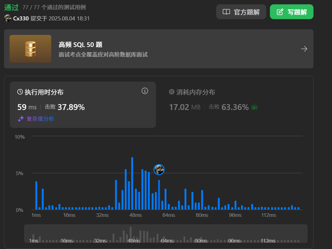Click the book icon in 官方题解 button
This screenshot has width=332, height=249.
(x=226, y=12)
